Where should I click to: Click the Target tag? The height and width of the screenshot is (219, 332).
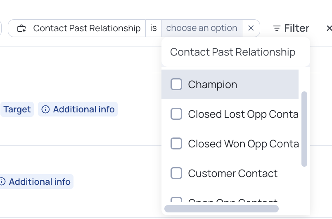tap(17, 109)
